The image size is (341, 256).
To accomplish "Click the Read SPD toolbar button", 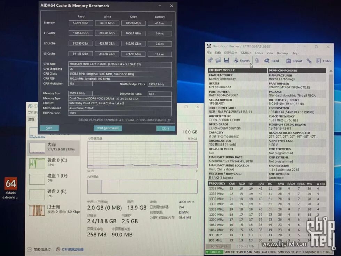I will tap(271, 61).
